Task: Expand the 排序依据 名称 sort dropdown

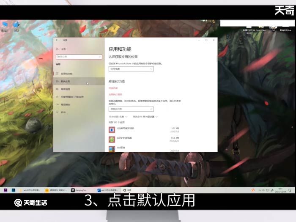Action: click(x=118, y=117)
